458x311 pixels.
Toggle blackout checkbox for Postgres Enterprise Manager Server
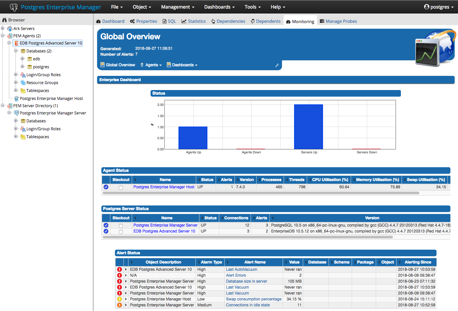tap(121, 226)
